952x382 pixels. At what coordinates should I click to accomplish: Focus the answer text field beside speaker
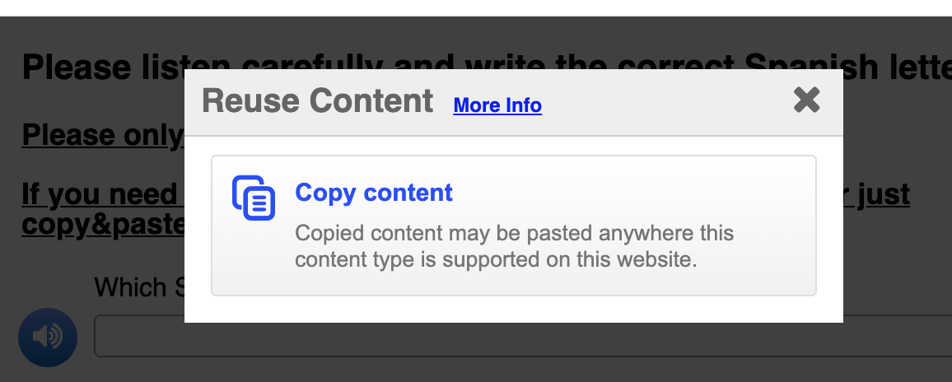523,336
